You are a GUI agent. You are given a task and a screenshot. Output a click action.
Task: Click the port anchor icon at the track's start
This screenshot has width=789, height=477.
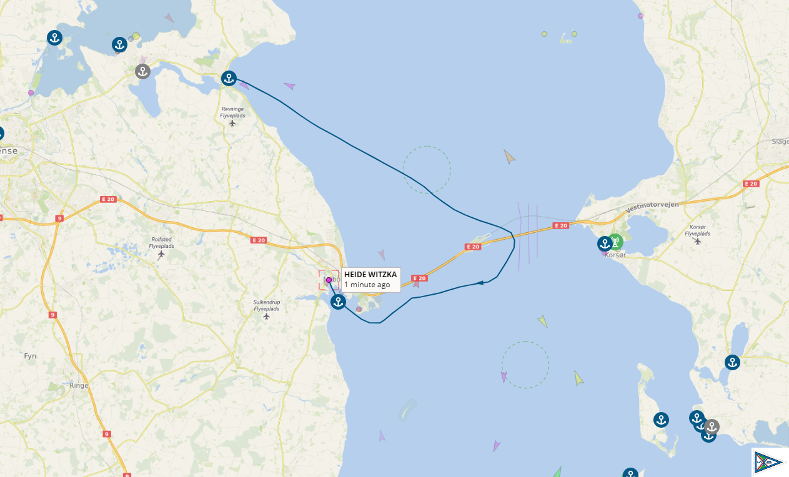pyautogui.click(x=229, y=78)
